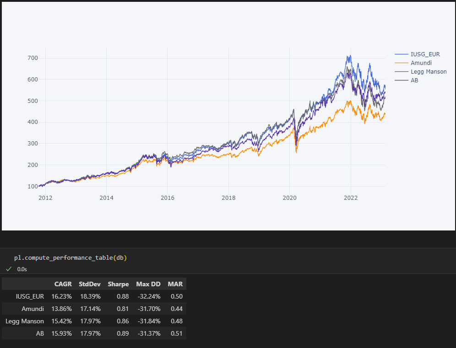Hide Amundi series via chart legend
This screenshot has height=348, width=456.
[421, 63]
